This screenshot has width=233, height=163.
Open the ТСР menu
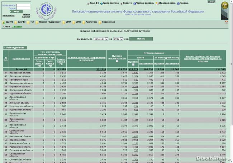coord(32,22)
